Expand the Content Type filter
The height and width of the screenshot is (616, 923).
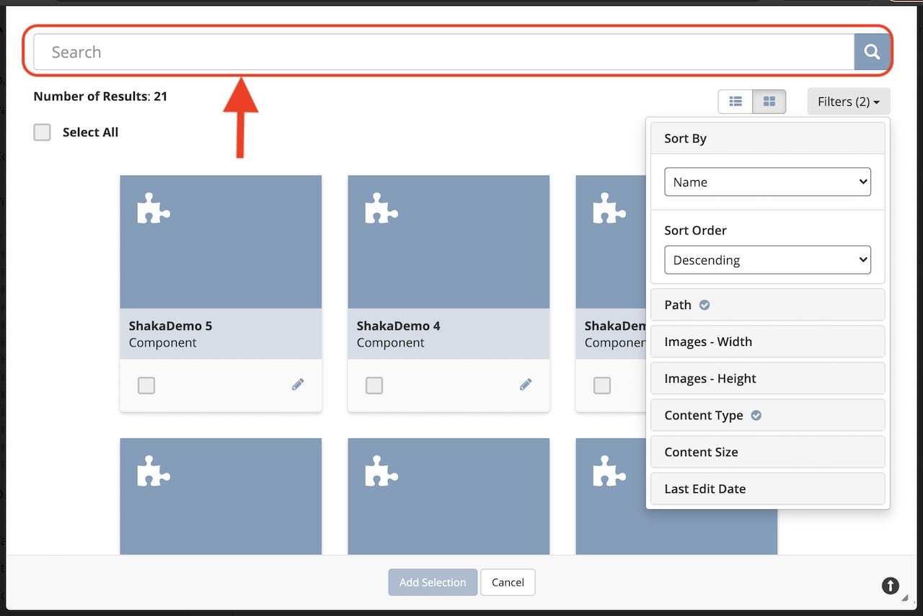point(767,415)
